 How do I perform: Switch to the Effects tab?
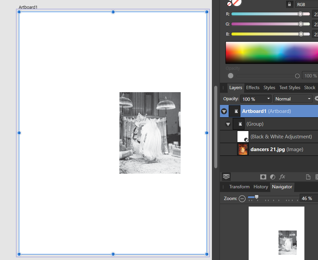point(253,87)
